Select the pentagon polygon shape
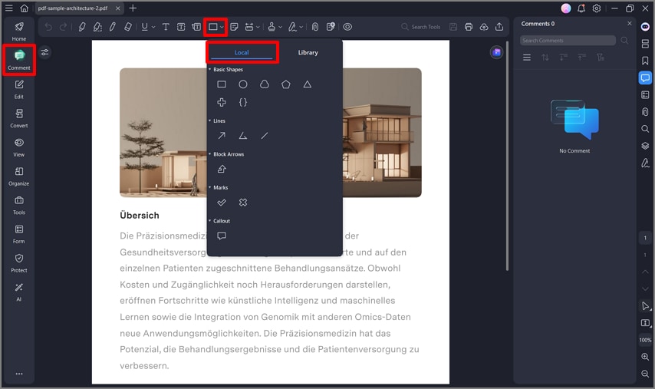The image size is (655, 389). [x=286, y=84]
